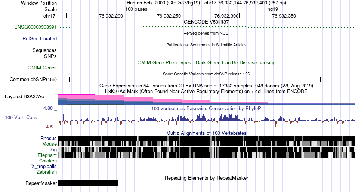This screenshot has height=192, width=355.
Task: Select the Layered H3K27Ac track label
Action: [x=24, y=97]
